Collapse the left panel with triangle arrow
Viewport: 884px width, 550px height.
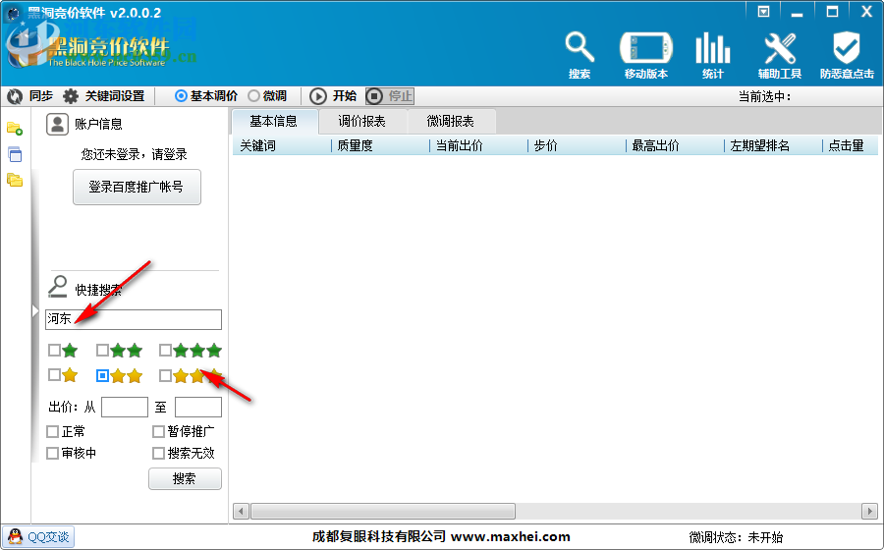[35, 311]
